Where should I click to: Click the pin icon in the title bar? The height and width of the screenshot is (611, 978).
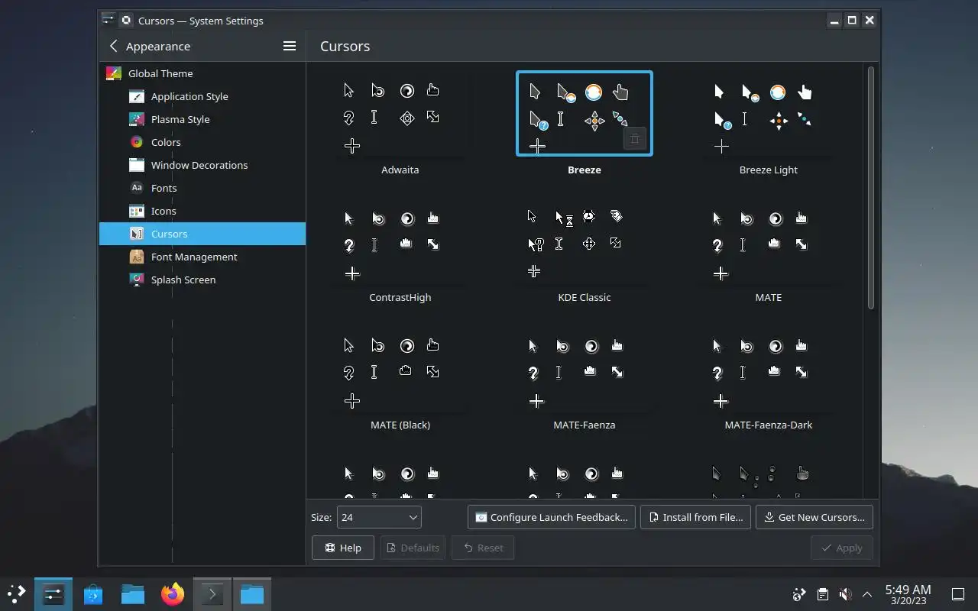(126, 21)
